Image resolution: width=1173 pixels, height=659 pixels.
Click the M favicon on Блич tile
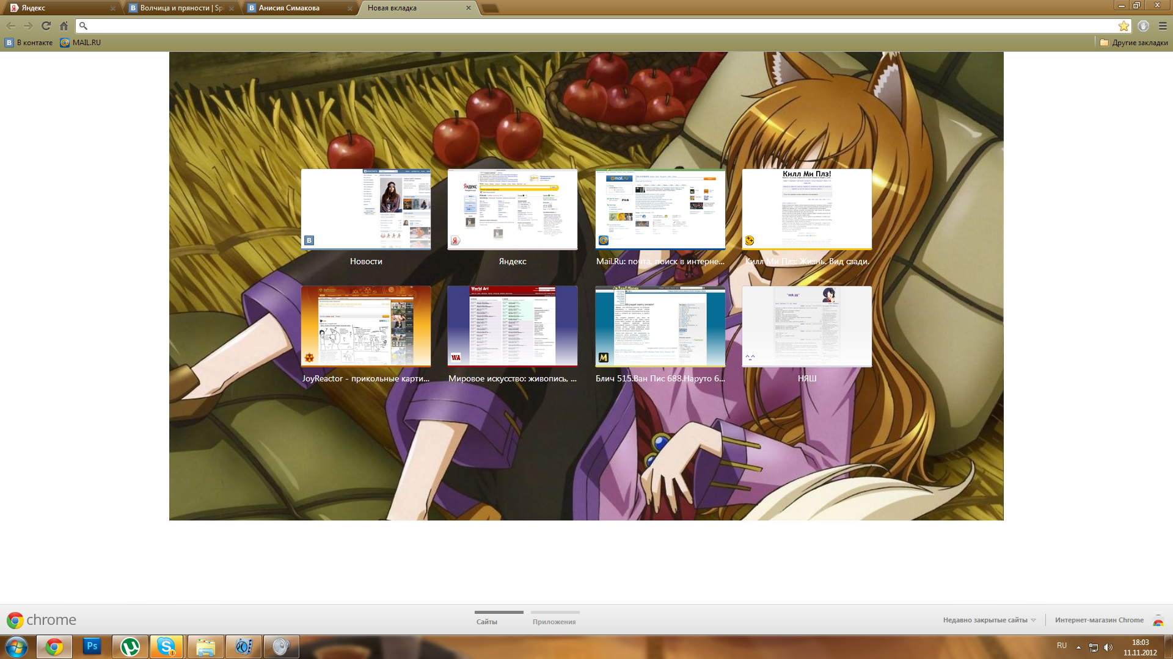[604, 358]
